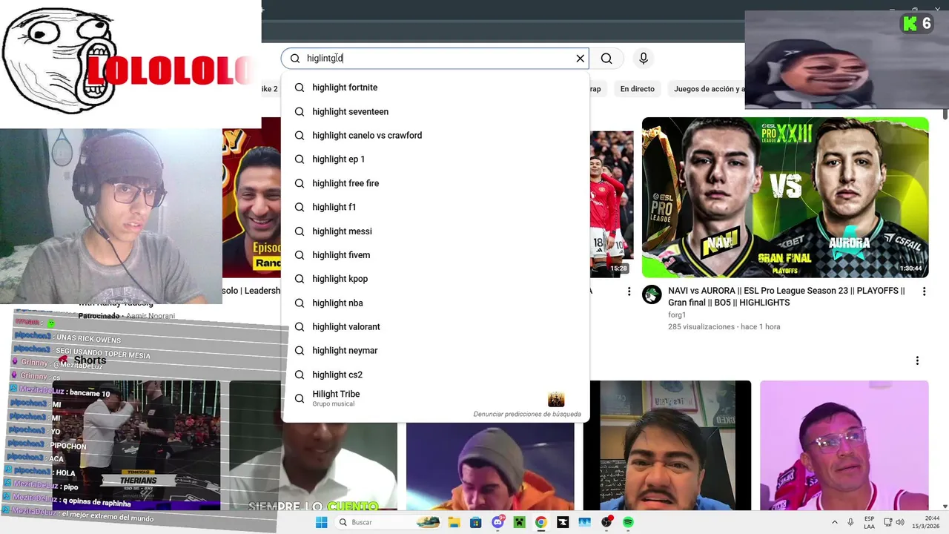
Task: Choose 'highlight neymar' suggestion
Action: click(x=435, y=350)
